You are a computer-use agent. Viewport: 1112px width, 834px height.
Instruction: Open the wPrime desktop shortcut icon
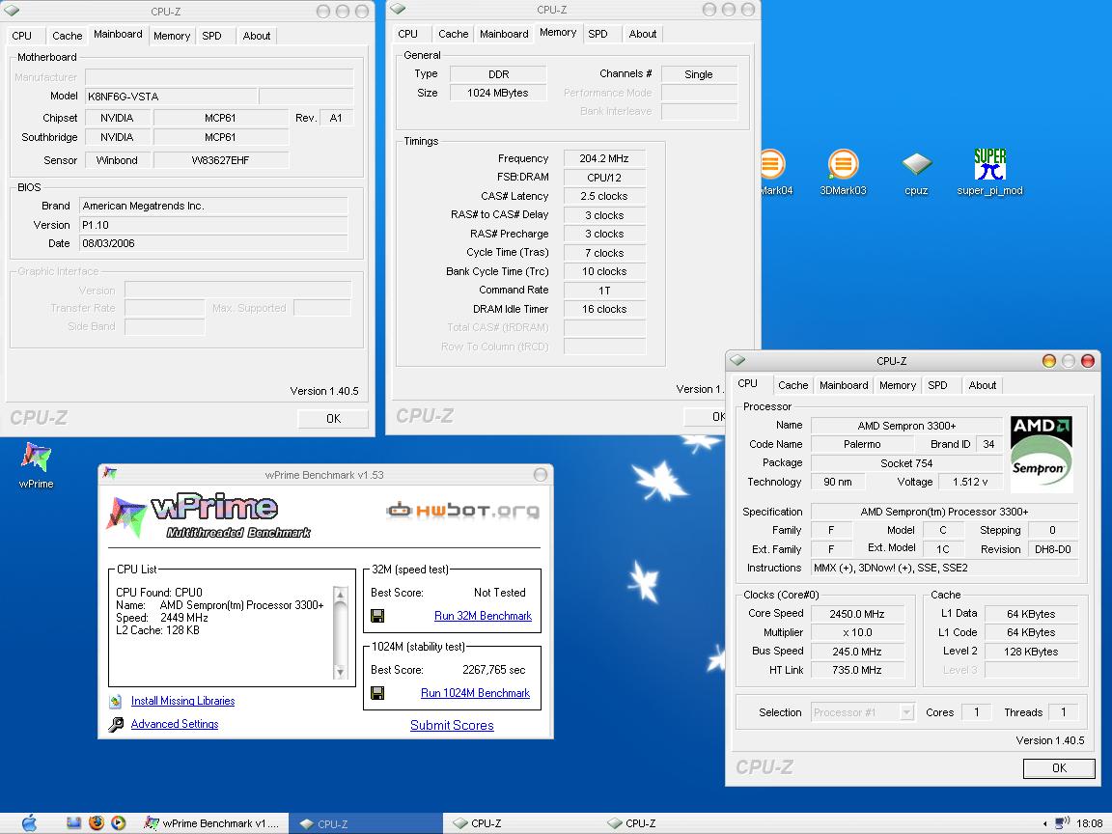36,459
